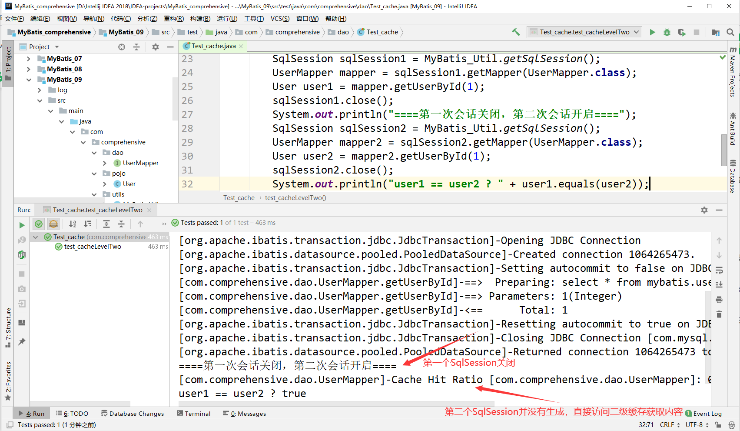This screenshot has height=431, width=740.
Task: Collapse the MyBatis_09 module
Action: (29, 80)
